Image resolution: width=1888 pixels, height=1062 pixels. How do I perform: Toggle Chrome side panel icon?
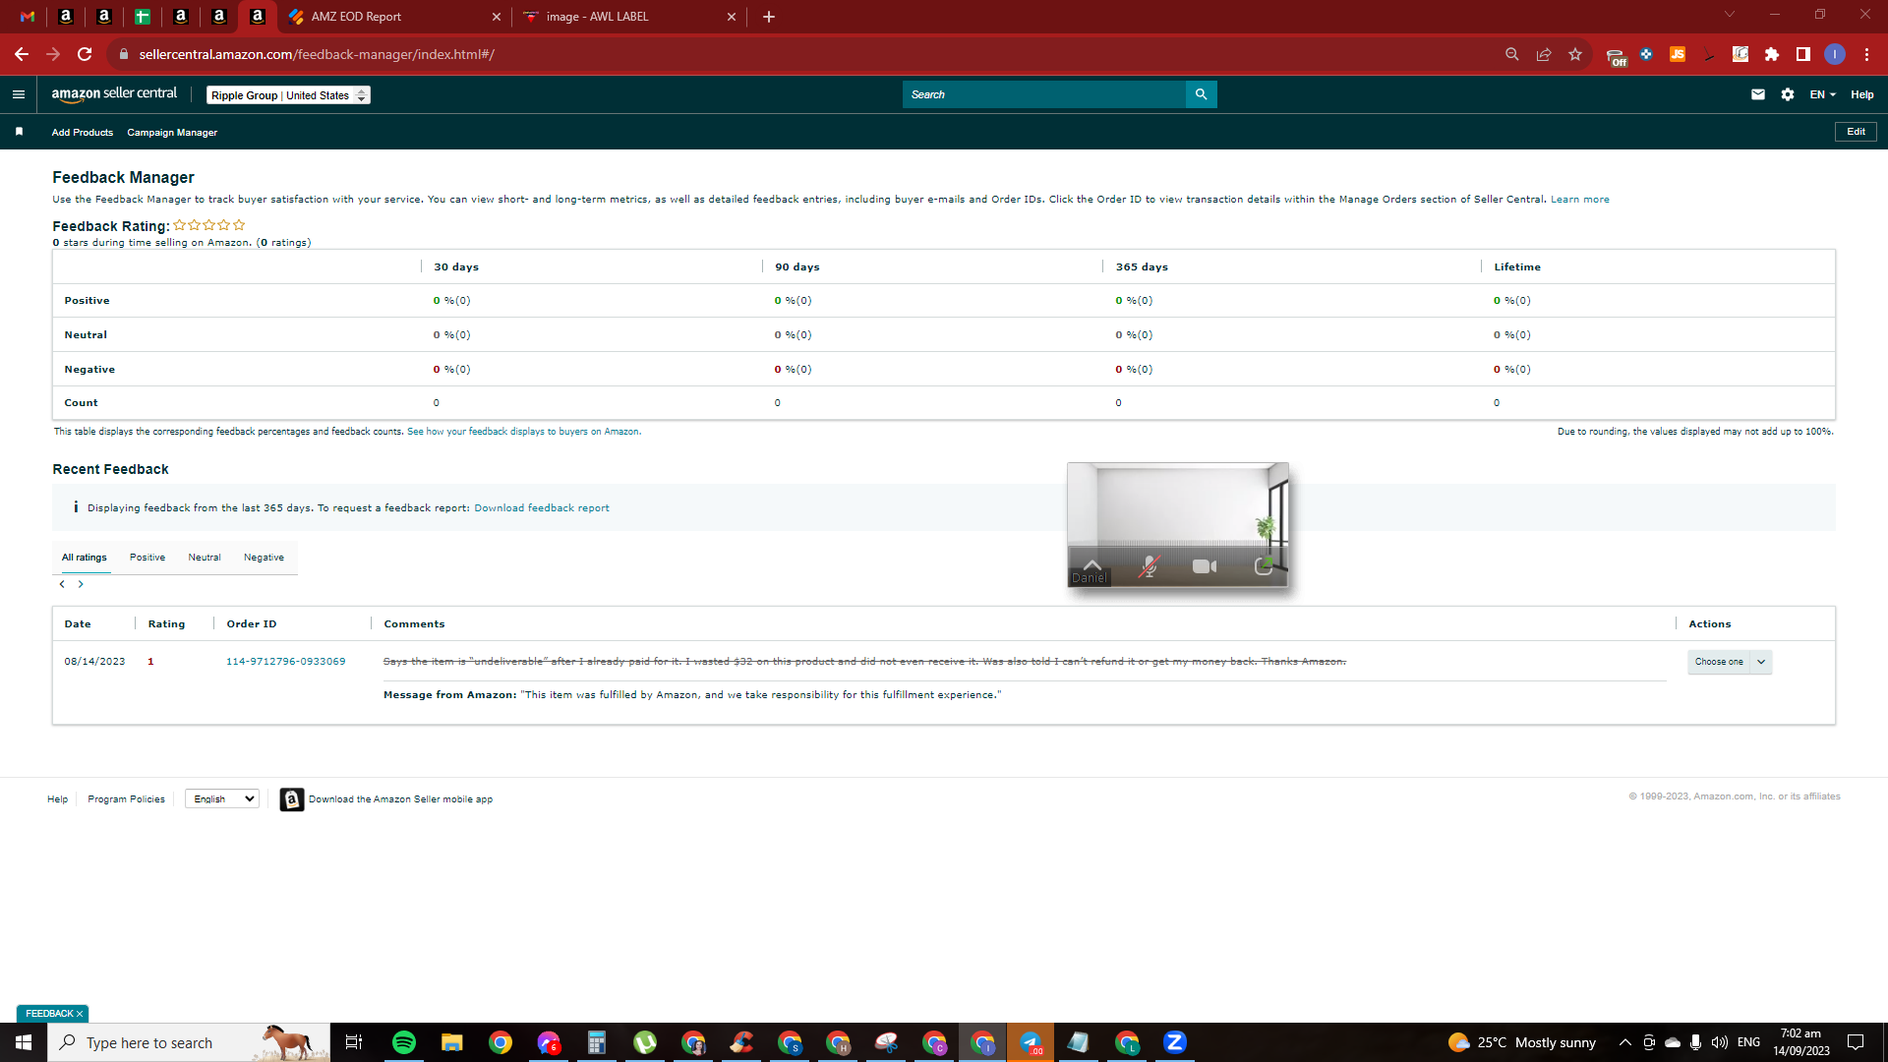tap(1803, 54)
